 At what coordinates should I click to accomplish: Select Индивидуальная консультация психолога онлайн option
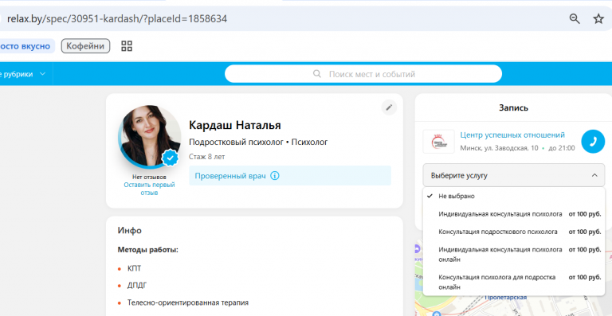[514, 254]
